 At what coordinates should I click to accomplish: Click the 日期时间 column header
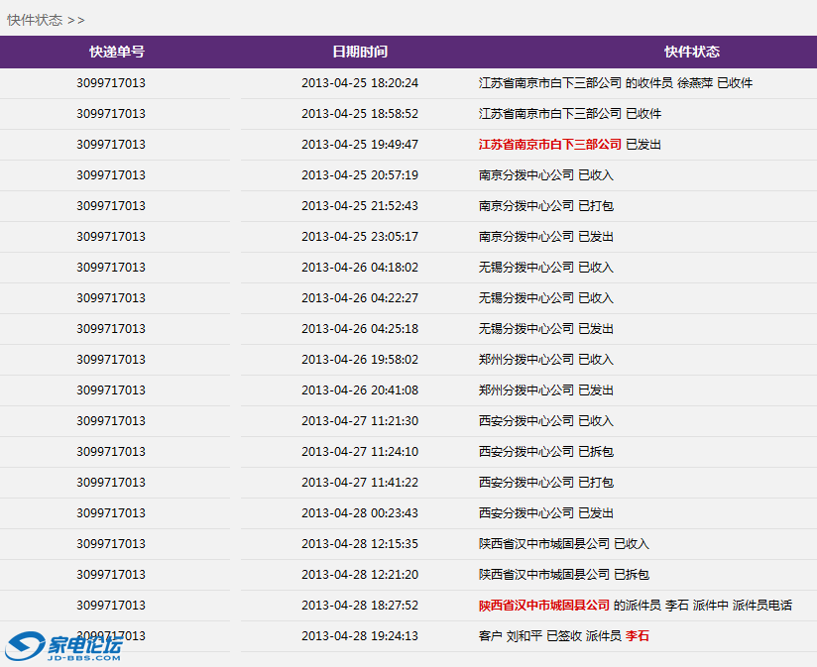click(359, 52)
